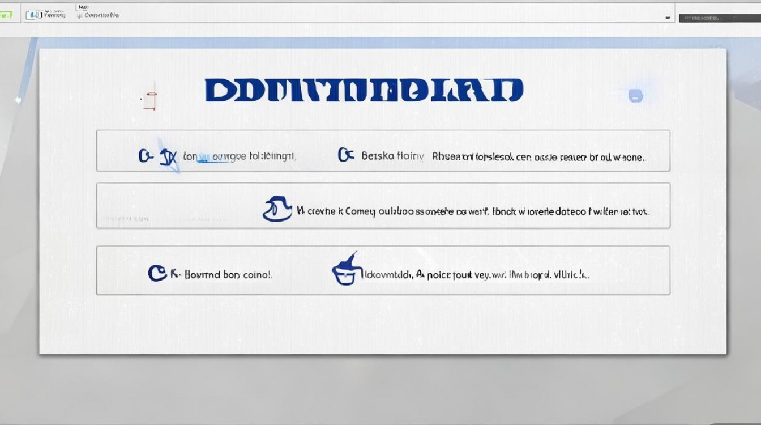Select the 'Tinnvps' toolbar item
761x425 pixels.
[54, 15]
